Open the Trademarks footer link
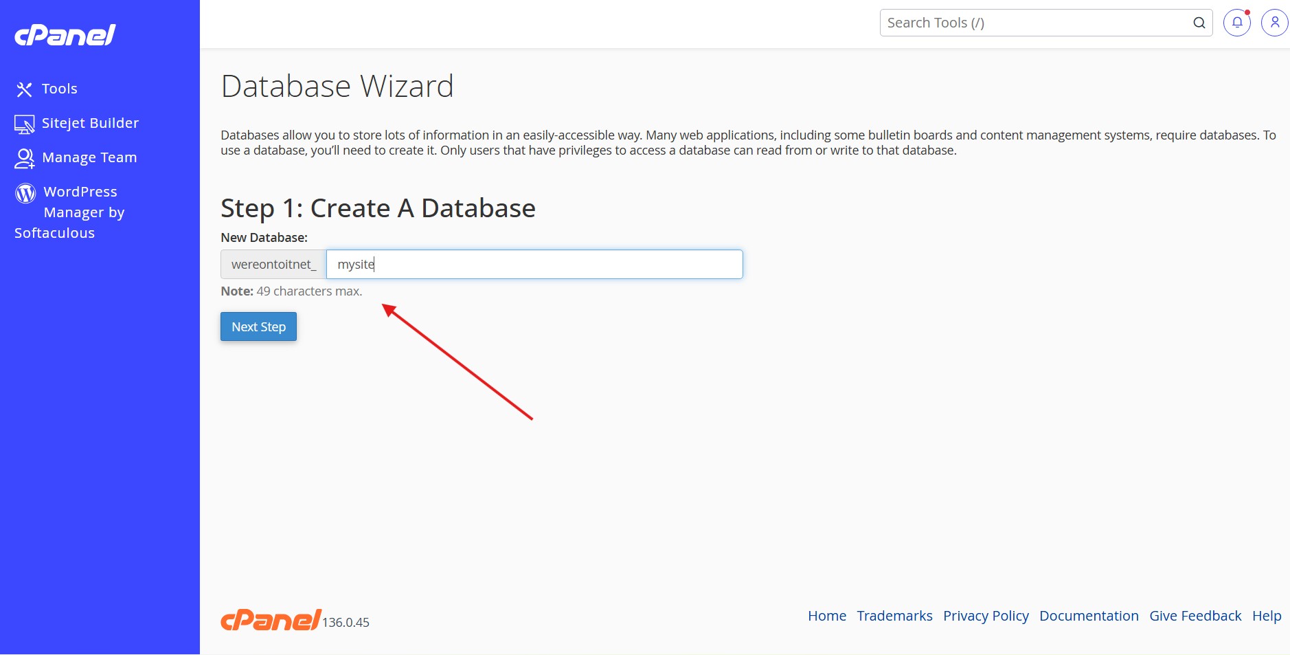Image resolution: width=1290 pixels, height=655 pixels. (x=894, y=616)
